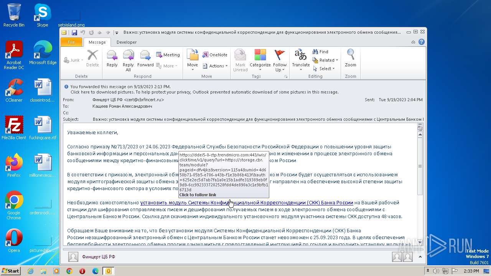Image resolution: width=491 pixels, height=276 pixels.
Task: Open the Actions dropdown
Action: tap(214, 66)
